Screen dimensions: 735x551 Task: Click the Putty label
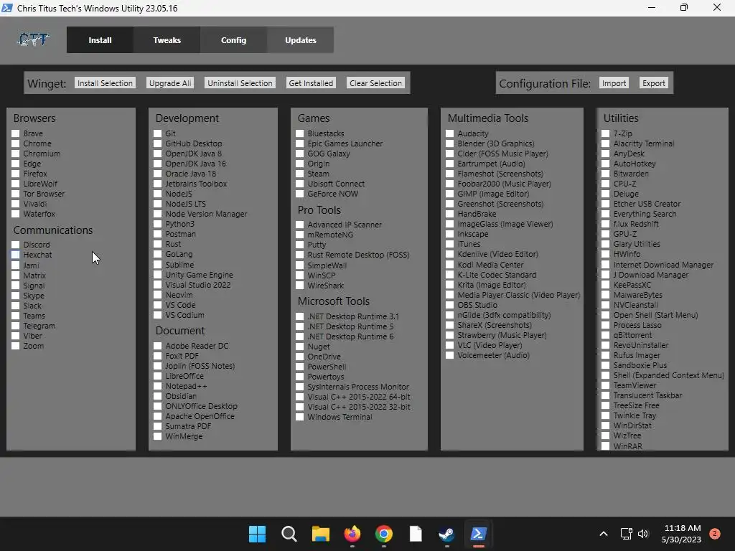317,245
